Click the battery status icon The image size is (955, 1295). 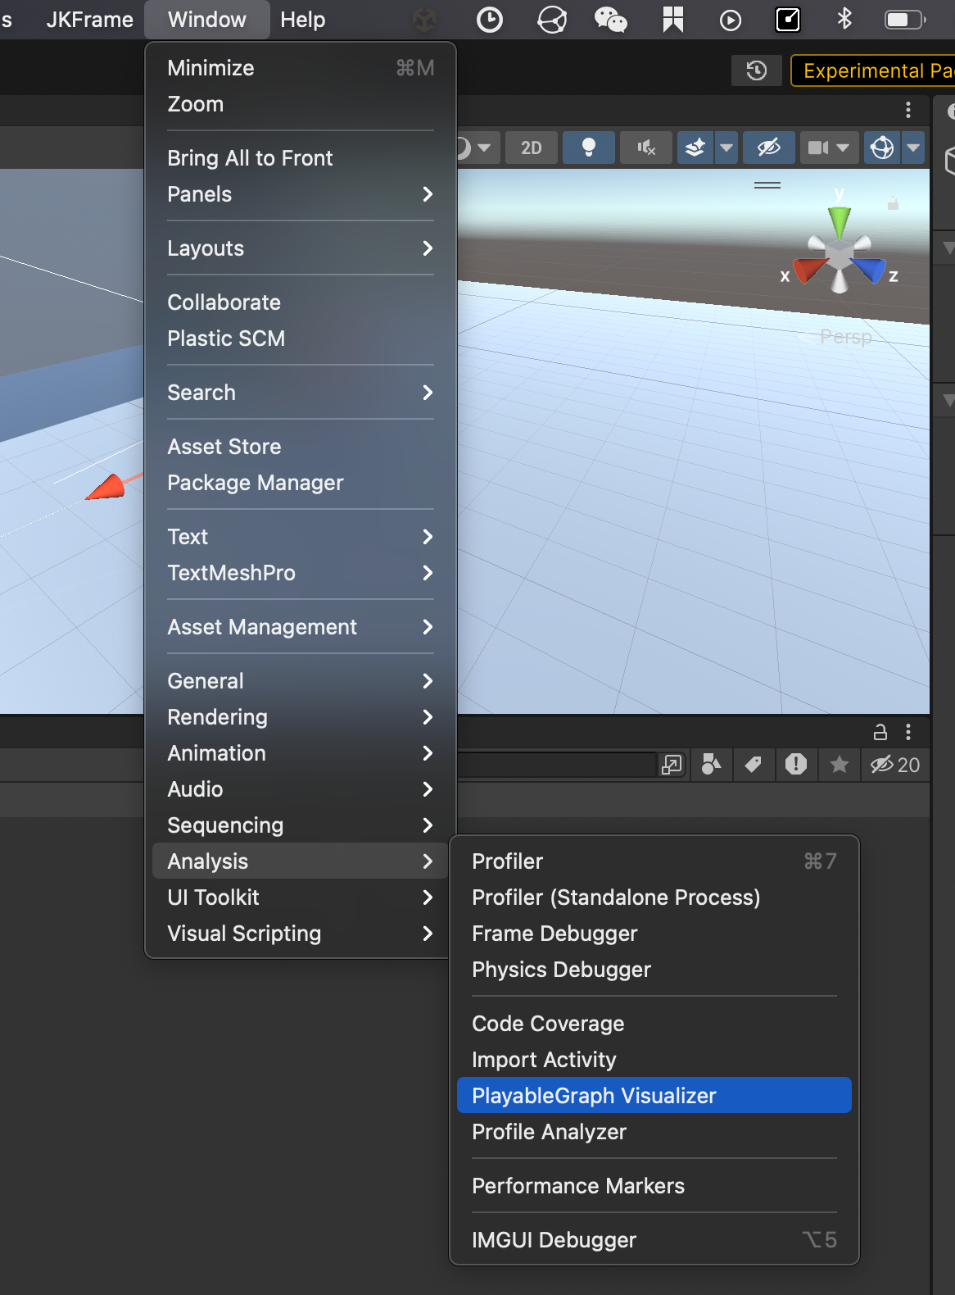pyautogui.click(x=905, y=20)
